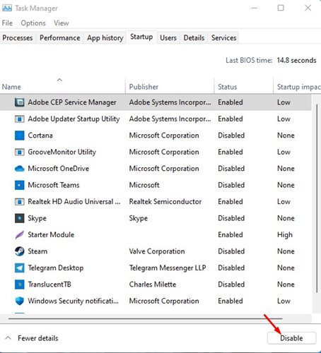The width and height of the screenshot is (321, 353).
Task: Click the Skype row icon
Action: [x=19, y=218]
